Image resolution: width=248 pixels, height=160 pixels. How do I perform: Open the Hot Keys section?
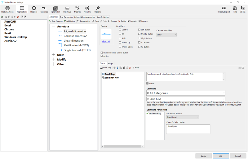click(67, 9)
